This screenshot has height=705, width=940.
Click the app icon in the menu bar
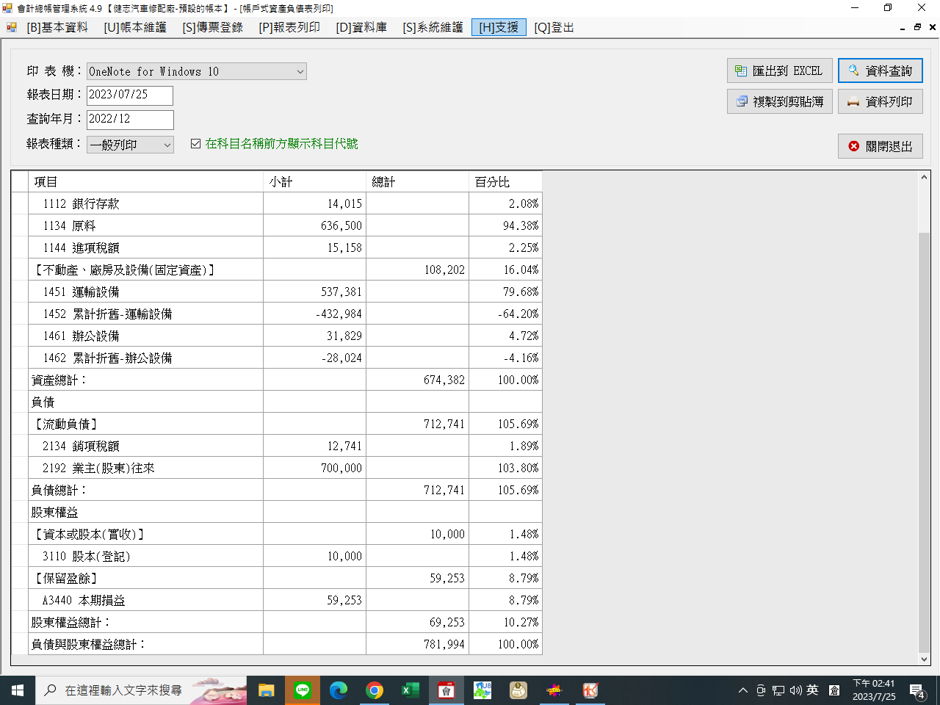[11, 27]
